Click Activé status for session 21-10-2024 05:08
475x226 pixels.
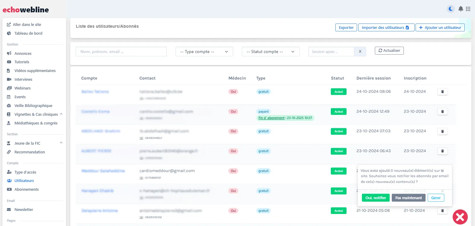[x=339, y=211]
